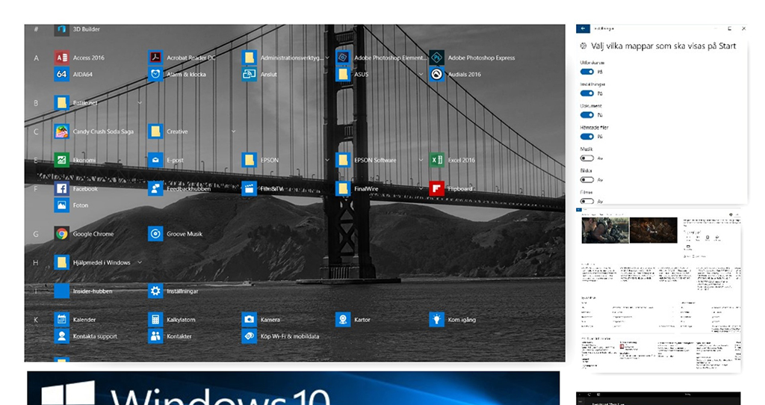Image resolution: width=765 pixels, height=405 pixels.
Task: Start Candy Crush Soda Saga
Action: [x=93, y=132]
